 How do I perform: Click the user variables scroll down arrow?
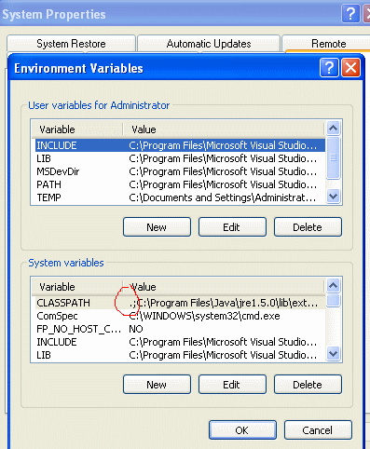tap(334, 197)
